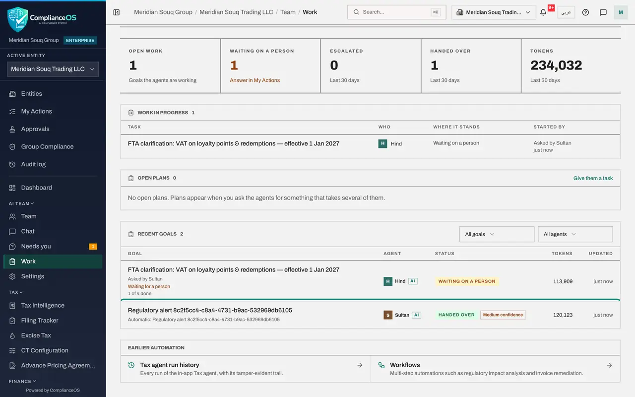635x397 pixels.
Task: Click the Excise Tax icon
Action: click(x=12, y=335)
